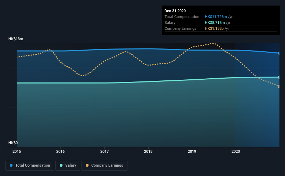Click the HK$11.726m total compensation value
This screenshot has width=285, height=176.
(216, 17)
